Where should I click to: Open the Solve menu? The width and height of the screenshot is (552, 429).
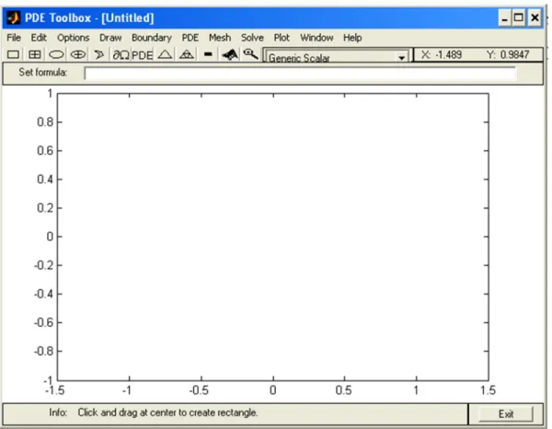(x=252, y=38)
